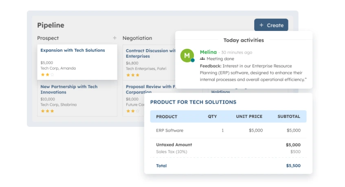Click the Total label
This screenshot has width=345, height=187.
pos(161,166)
